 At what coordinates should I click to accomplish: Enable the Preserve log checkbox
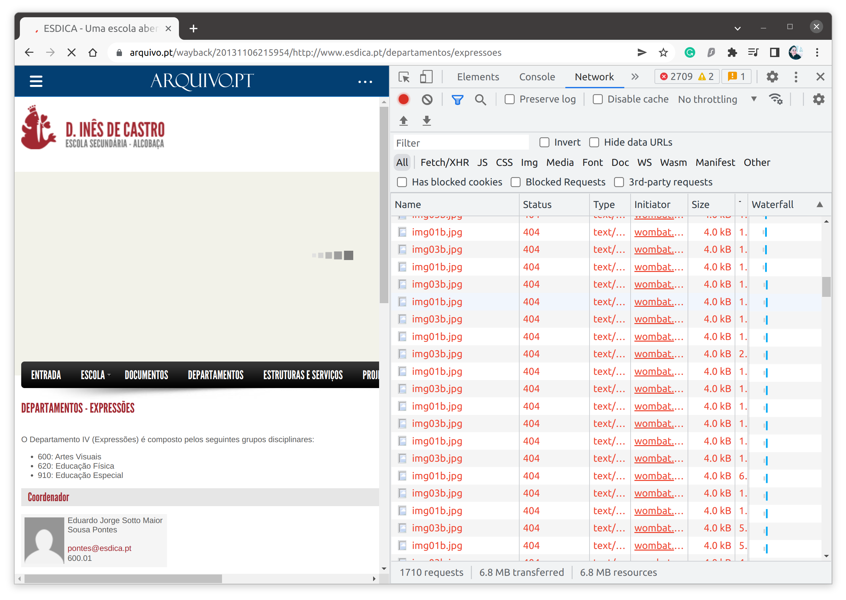(x=509, y=100)
